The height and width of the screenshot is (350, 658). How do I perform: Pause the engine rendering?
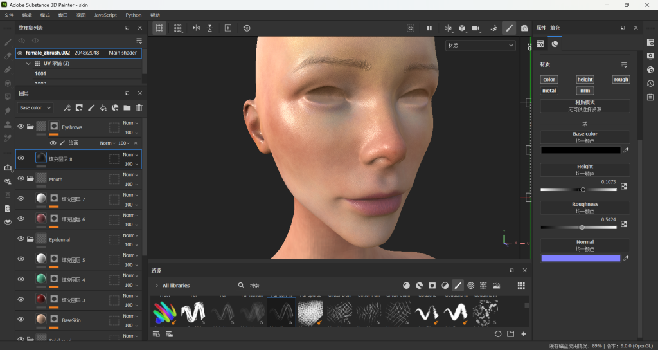[429, 28]
